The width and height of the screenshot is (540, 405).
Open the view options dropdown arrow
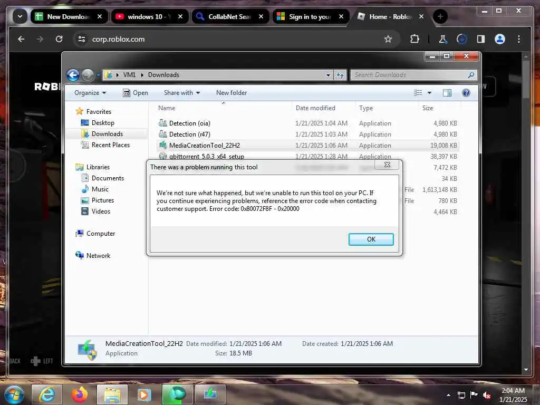point(429,93)
